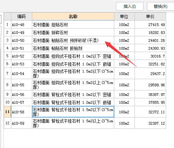Select 背栓式干挂石材 1.0m2以下 密缝 cell
Viewport: 174px width, 148px height.
pos(73,95)
